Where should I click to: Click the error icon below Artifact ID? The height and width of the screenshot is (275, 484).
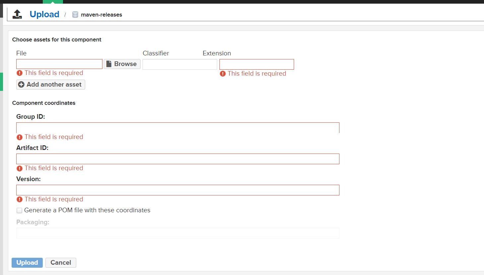pyautogui.click(x=20, y=168)
